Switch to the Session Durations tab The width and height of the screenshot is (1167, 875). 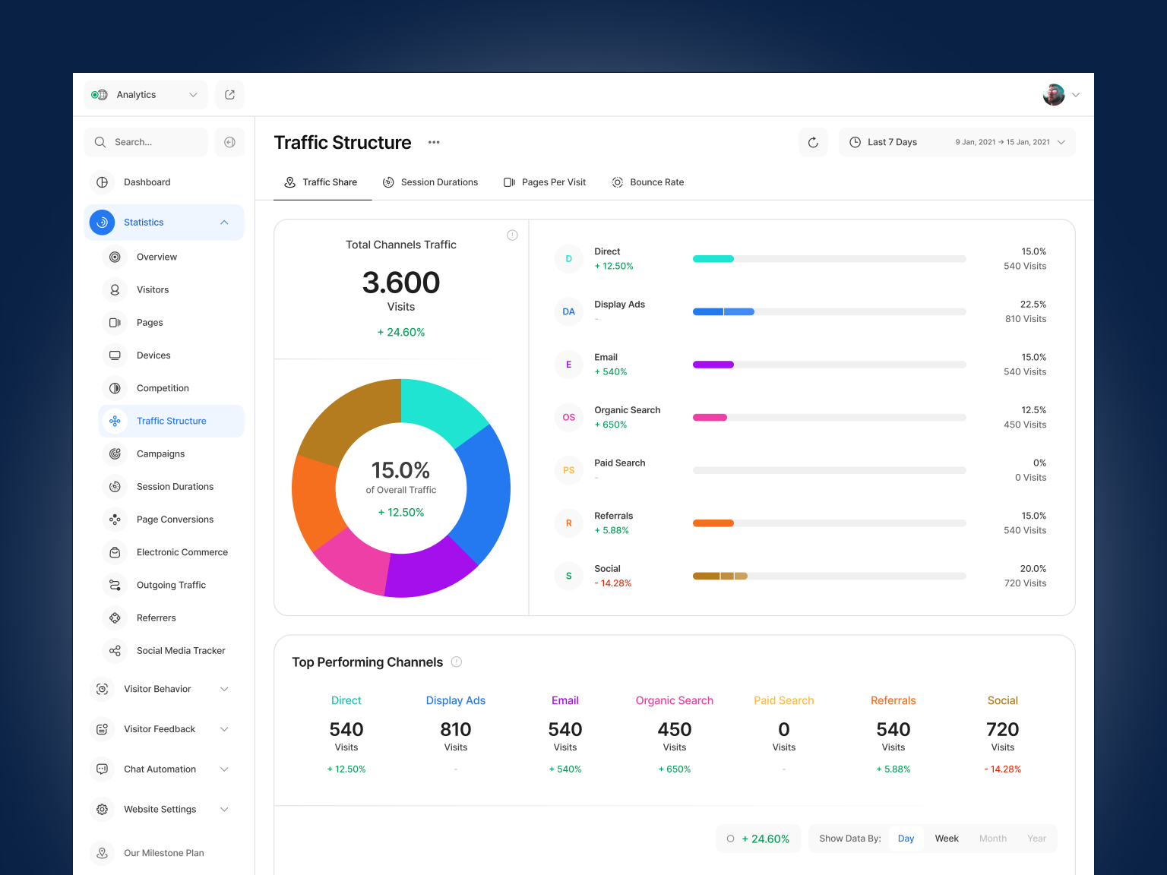point(431,182)
